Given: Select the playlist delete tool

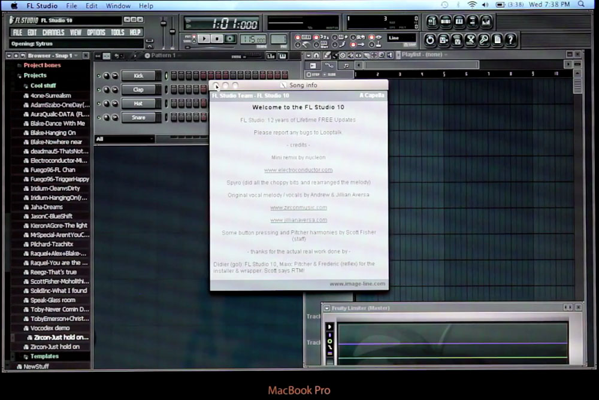Looking at the screenshot, I should point(343,55).
